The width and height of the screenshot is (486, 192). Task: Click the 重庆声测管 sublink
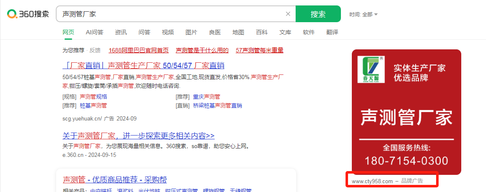click(206, 97)
